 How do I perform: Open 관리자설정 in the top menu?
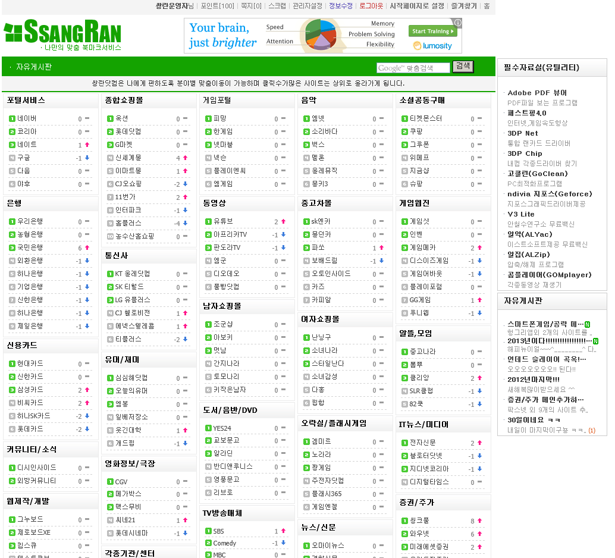[x=307, y=6]
